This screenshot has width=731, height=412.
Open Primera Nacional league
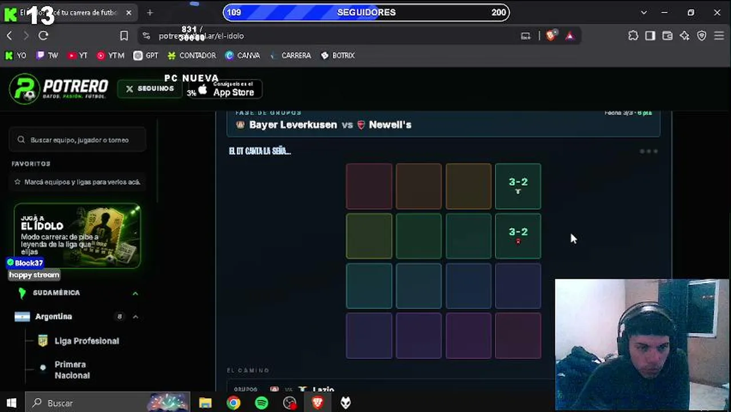point(72,370)
